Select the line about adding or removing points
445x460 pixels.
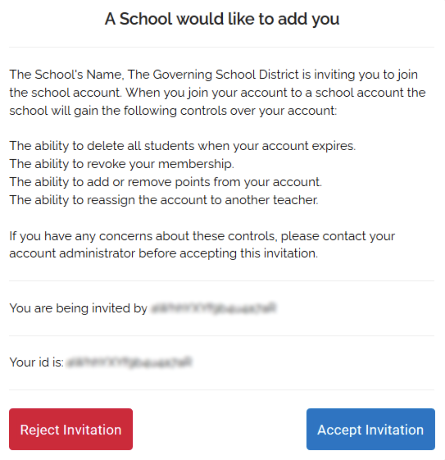click(x=165, y=181)
